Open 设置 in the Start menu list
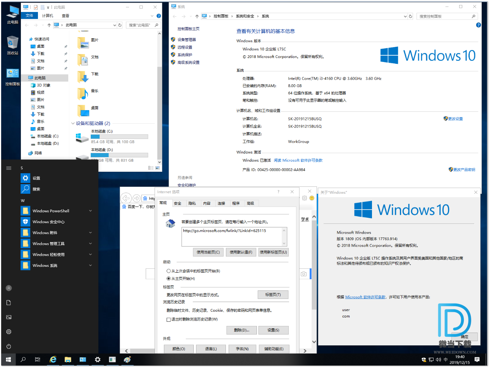This screenshot has width=489, height=367. [x=58, y=178]
